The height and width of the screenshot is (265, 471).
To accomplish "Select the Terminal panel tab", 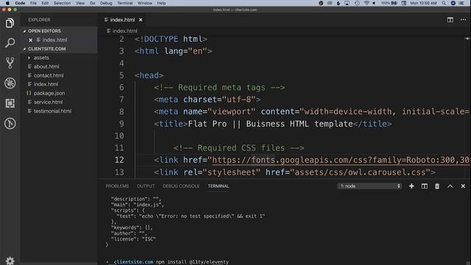I will [218, 186].
